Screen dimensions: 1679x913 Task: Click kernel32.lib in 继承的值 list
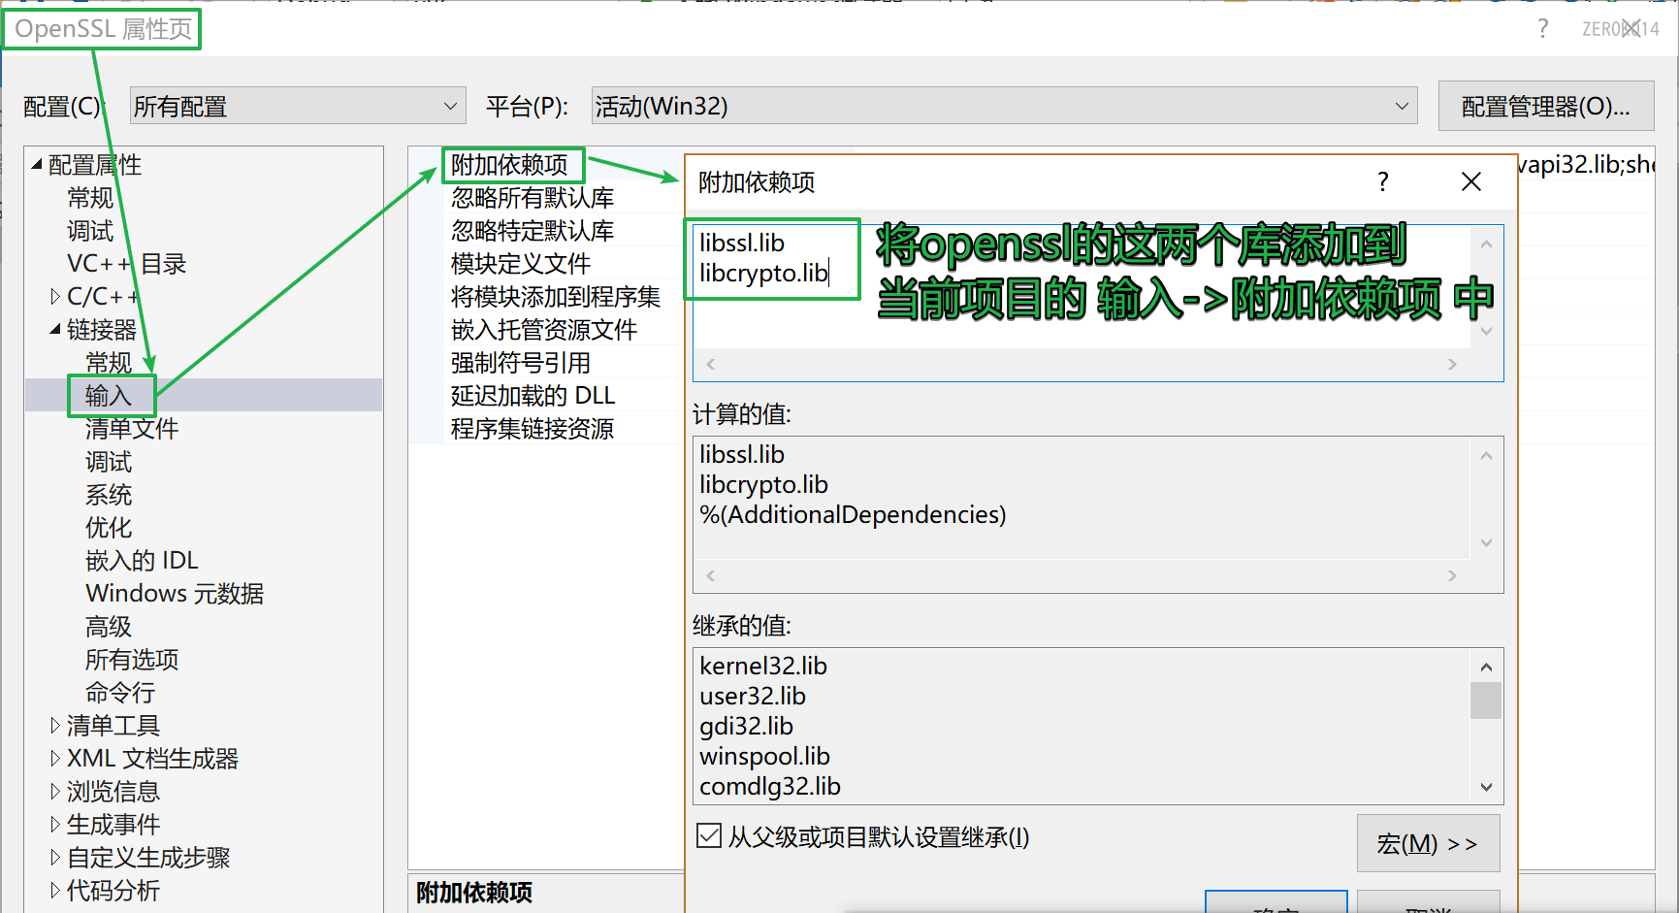[763, 666]
